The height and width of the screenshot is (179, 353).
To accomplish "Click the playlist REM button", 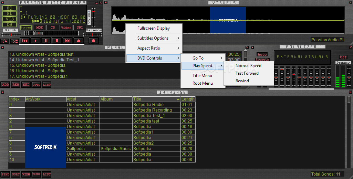I will tap(16, 85).
